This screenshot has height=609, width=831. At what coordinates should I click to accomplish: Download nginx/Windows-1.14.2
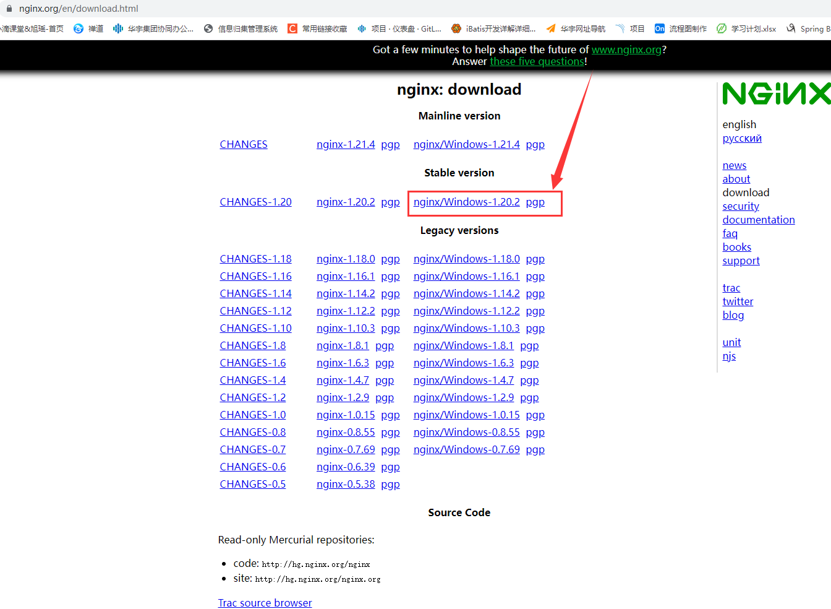(x=467, y=293)
